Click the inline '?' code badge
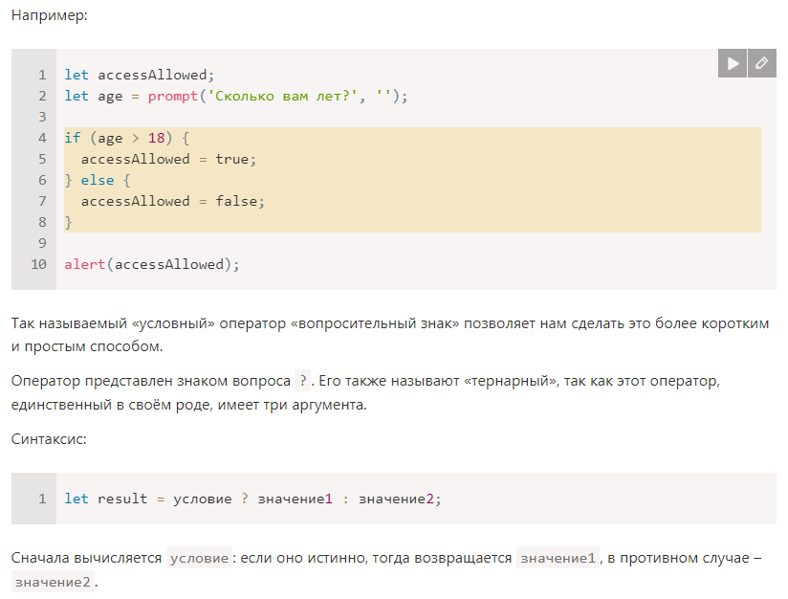This screenshot has height=599, width=788. click(x=302, y=381)
